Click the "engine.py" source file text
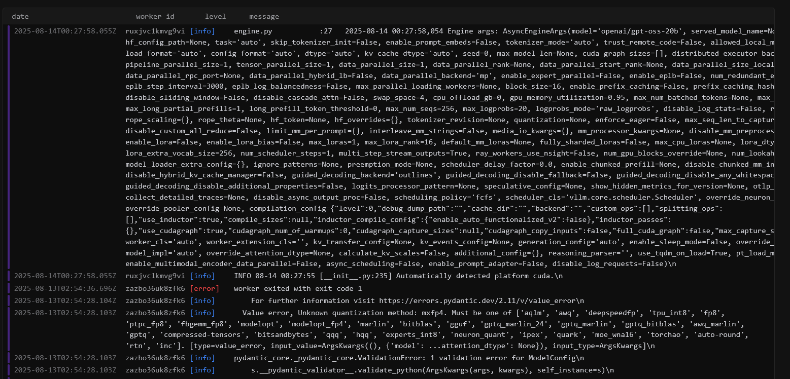The width and height of the screenshot is (790, 379). (253, 31)
